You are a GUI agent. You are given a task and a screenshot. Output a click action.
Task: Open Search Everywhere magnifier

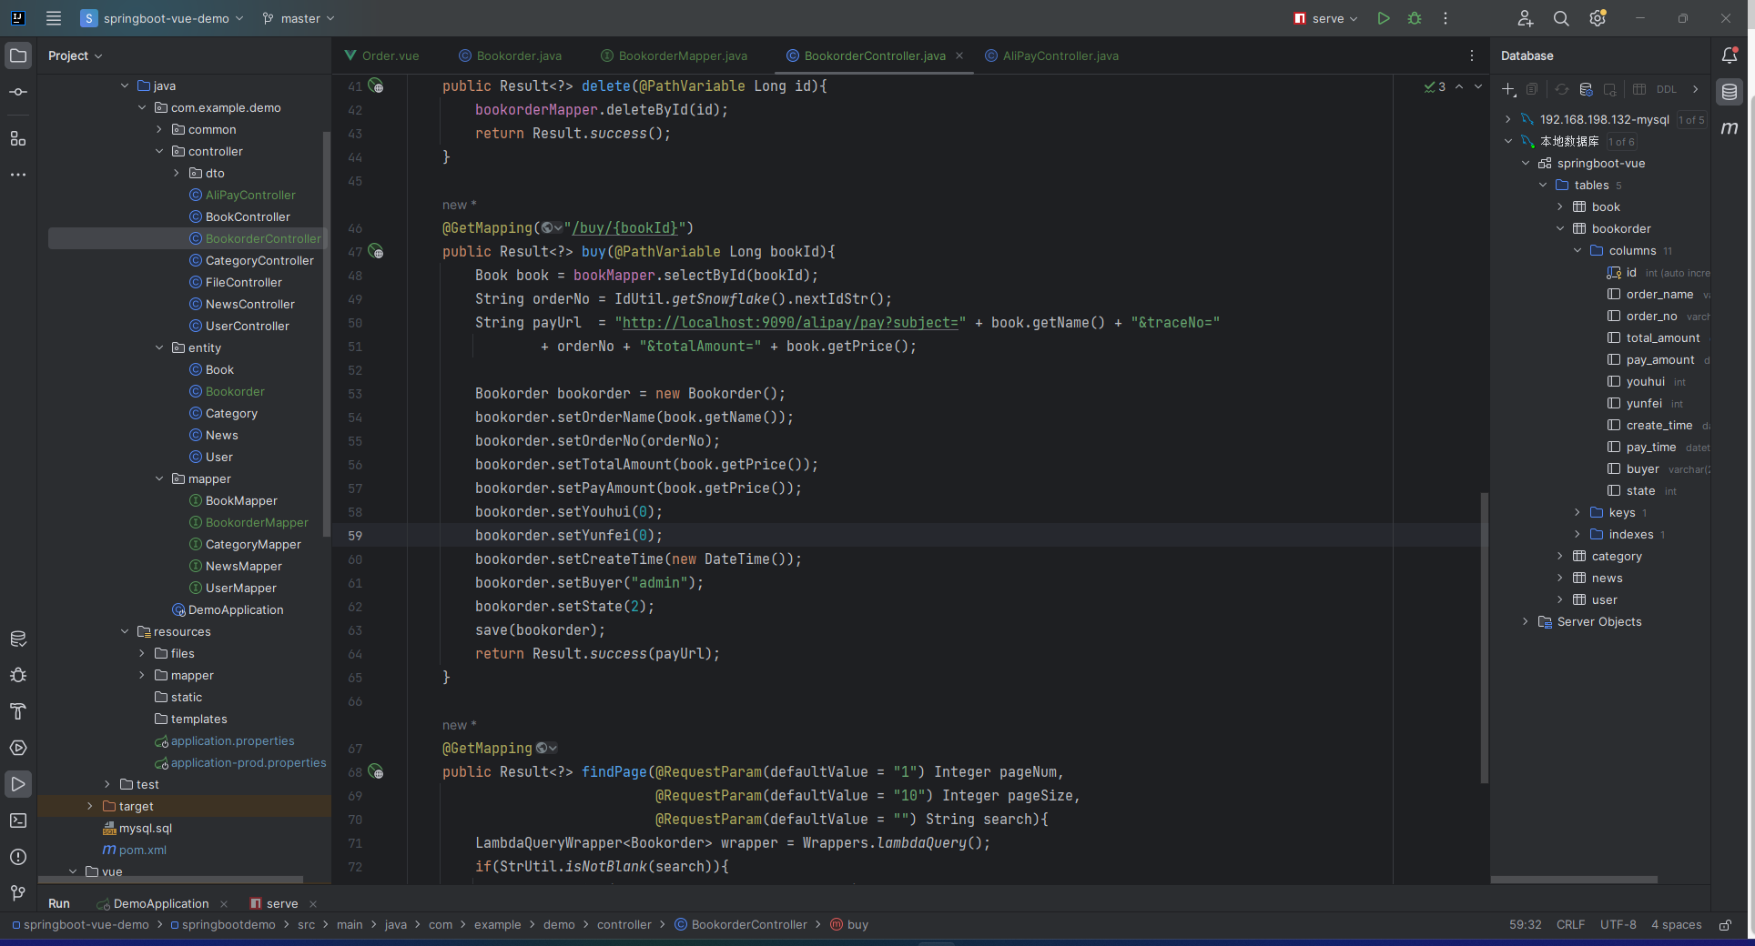click(1561, 18)
